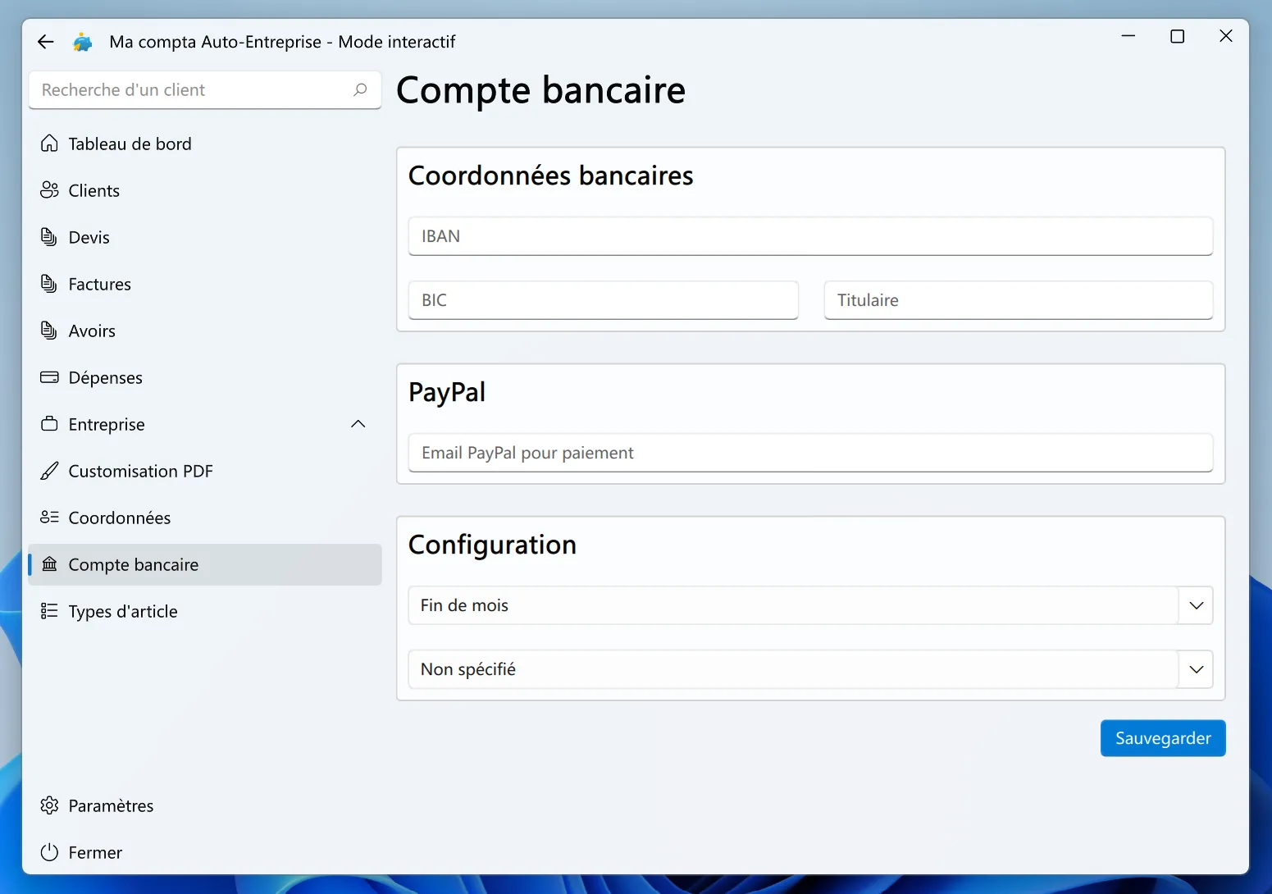Open the Devis section
Viewport: 1272px width, 894px height.
point(89,237)
